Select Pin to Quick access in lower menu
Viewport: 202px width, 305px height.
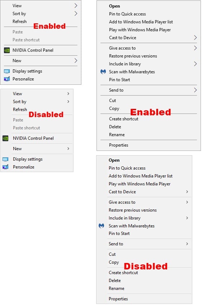[x=127, y=168]
